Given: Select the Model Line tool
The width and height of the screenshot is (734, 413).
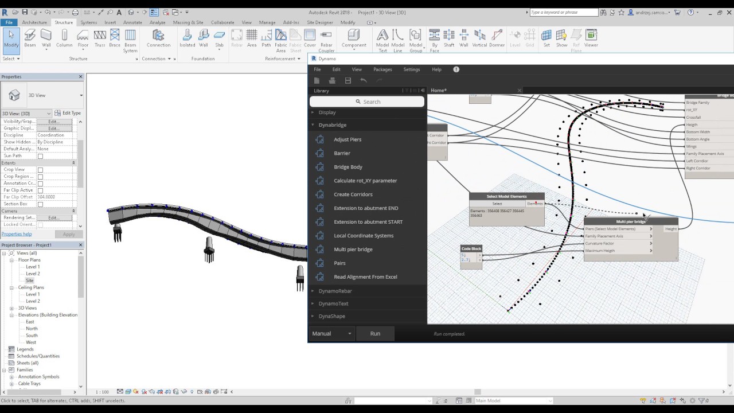Looking at the screenshot, I should tap(397, 41).
